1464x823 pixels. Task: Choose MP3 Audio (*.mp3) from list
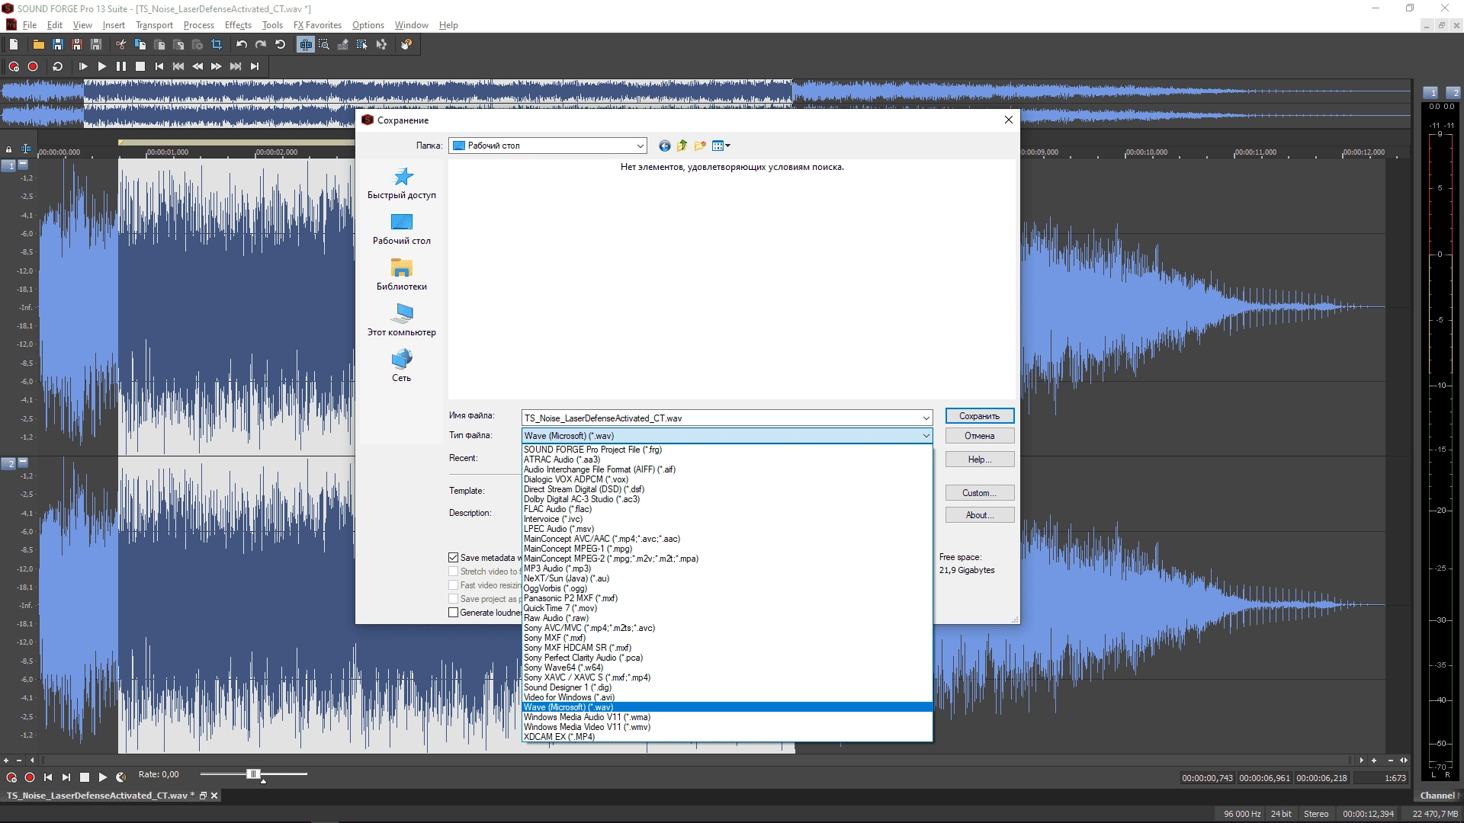[x=727, y=568]
